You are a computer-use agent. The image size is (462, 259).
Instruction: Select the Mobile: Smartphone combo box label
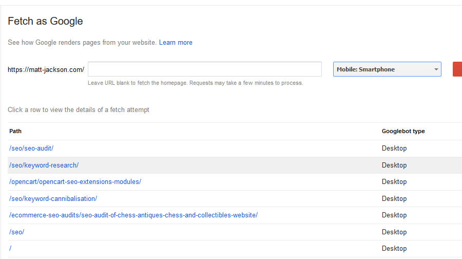[365, 69]
